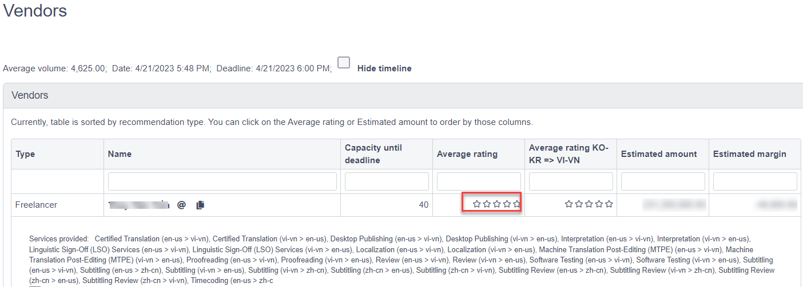Click the Vendors page title
803x287 pixels.
coord(35,10)
